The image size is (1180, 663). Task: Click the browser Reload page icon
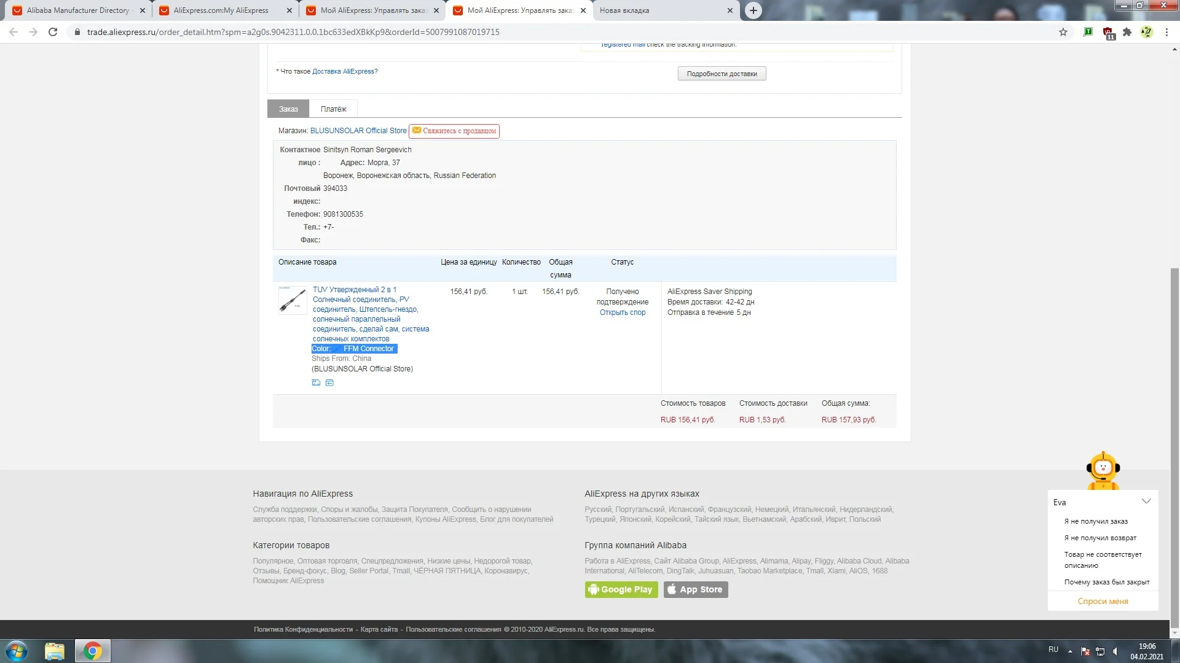53,32
